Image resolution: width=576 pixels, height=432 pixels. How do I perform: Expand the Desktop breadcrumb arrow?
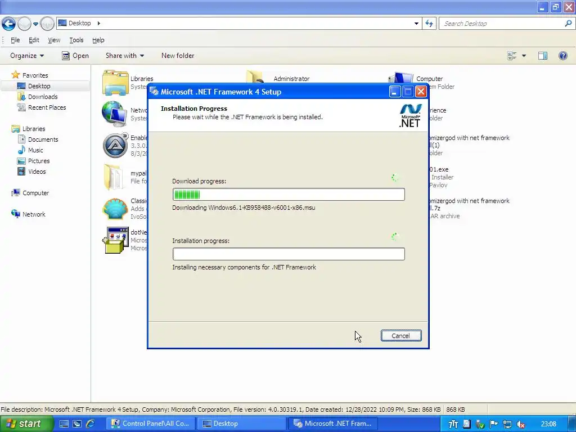(98, 23)
